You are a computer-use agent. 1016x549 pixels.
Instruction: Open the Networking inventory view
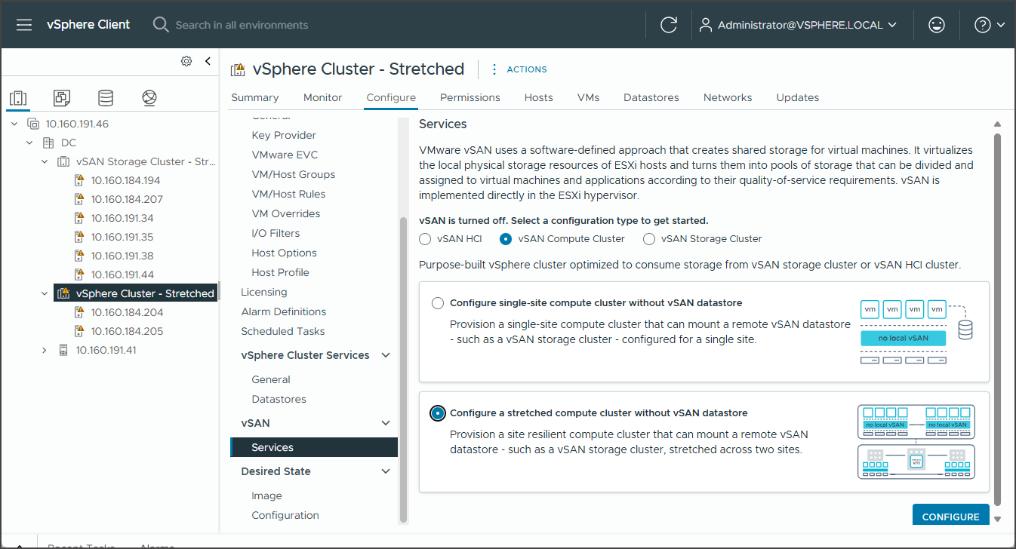pyautogui.click(x=149, y=97)
